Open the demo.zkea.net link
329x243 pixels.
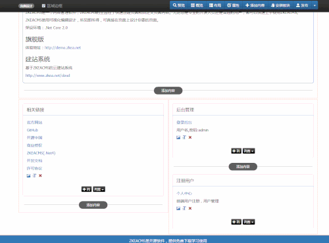[63, 47]
